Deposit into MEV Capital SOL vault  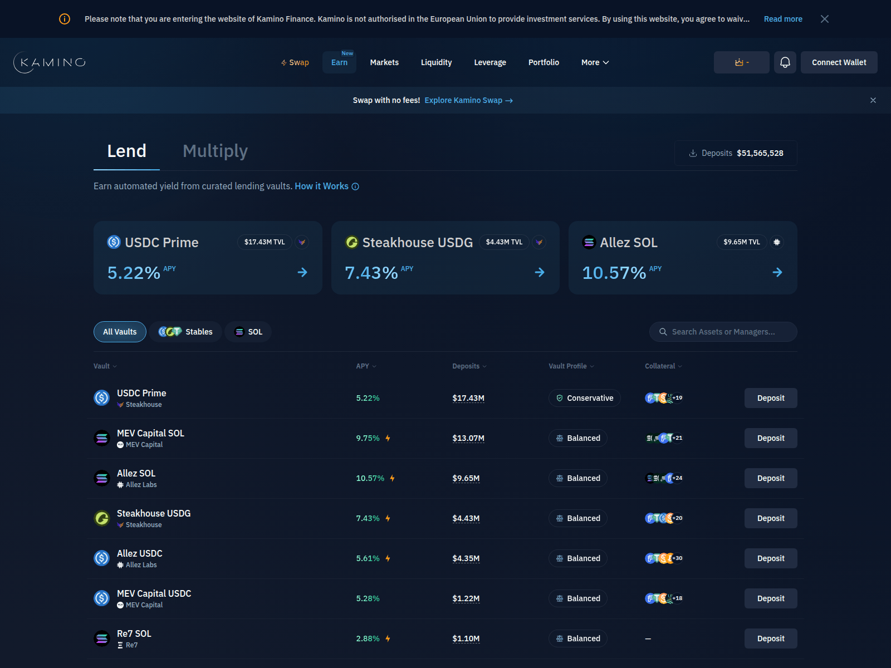771,438
